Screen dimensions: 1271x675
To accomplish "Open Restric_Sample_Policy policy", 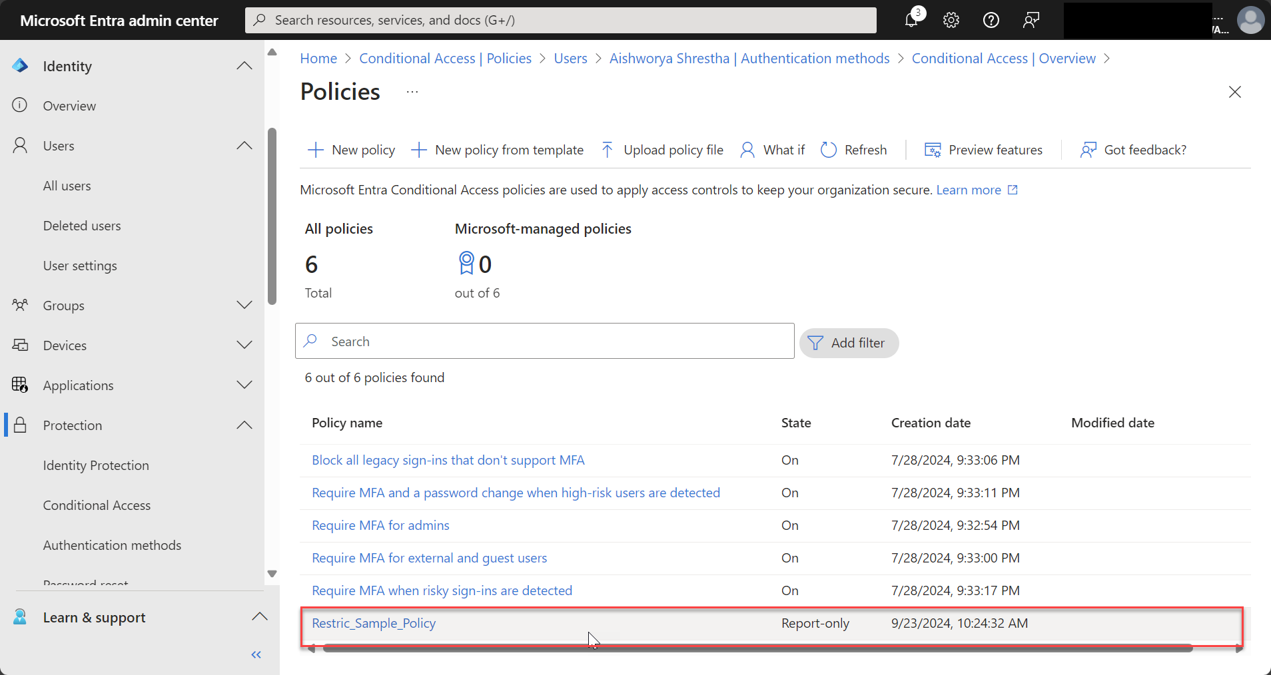I will click(x=374, y=623).
